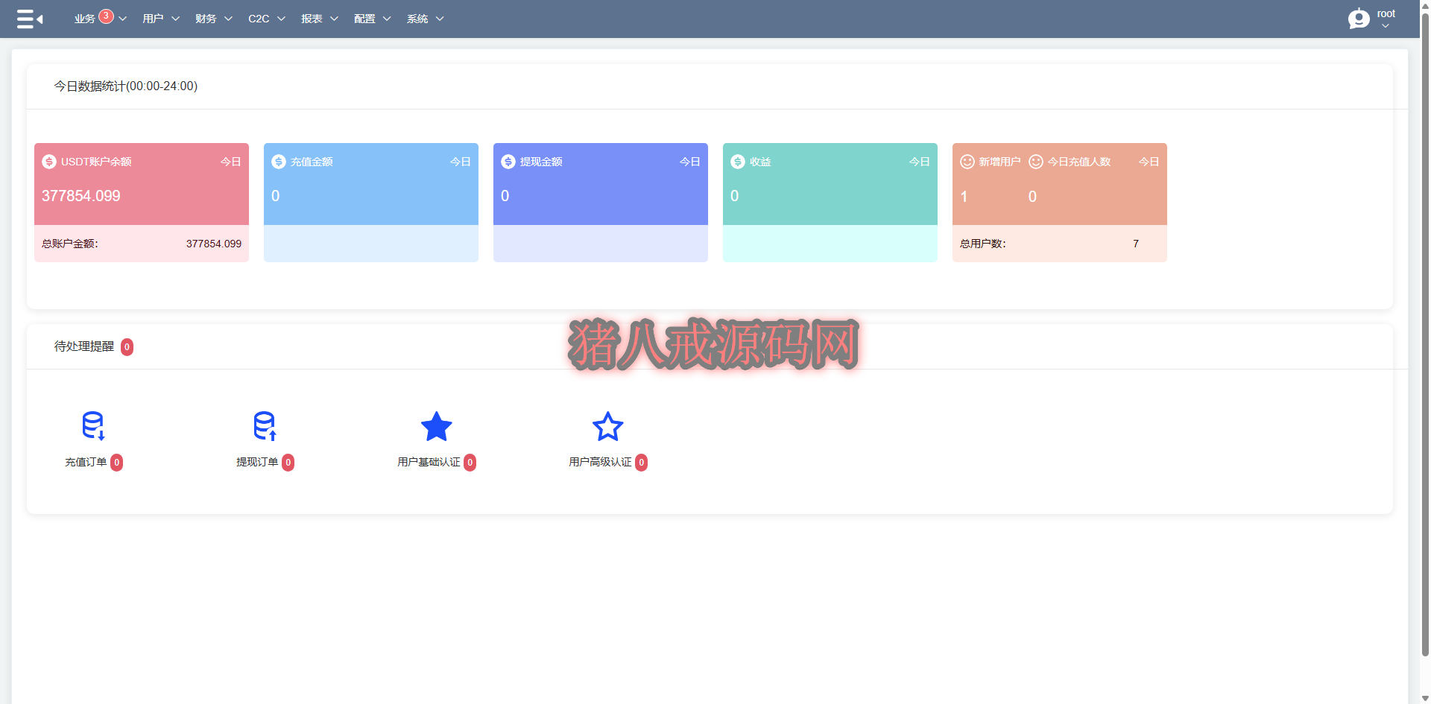
Task: Click the 提现订单 label link
Action: pyautogui.click(x=257, y=463)
